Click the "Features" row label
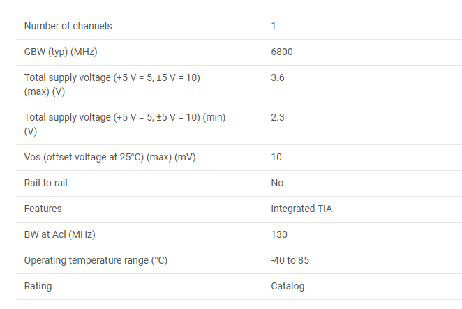Viewport: 462px width, 309px height. click(x=43, y=209)
